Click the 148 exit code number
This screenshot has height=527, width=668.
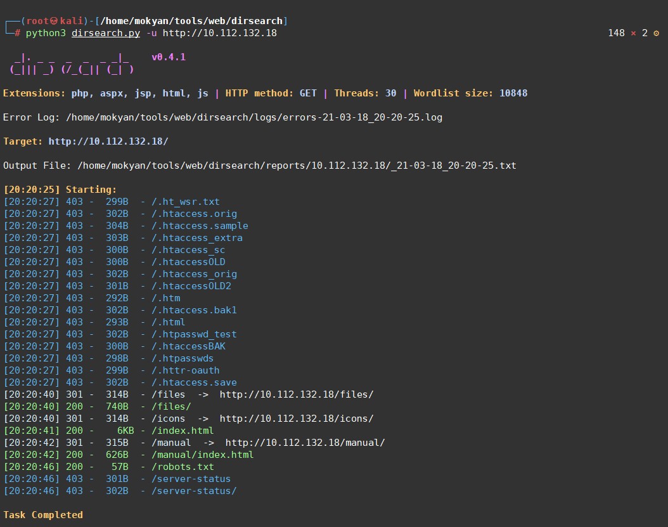pos(617,33)
